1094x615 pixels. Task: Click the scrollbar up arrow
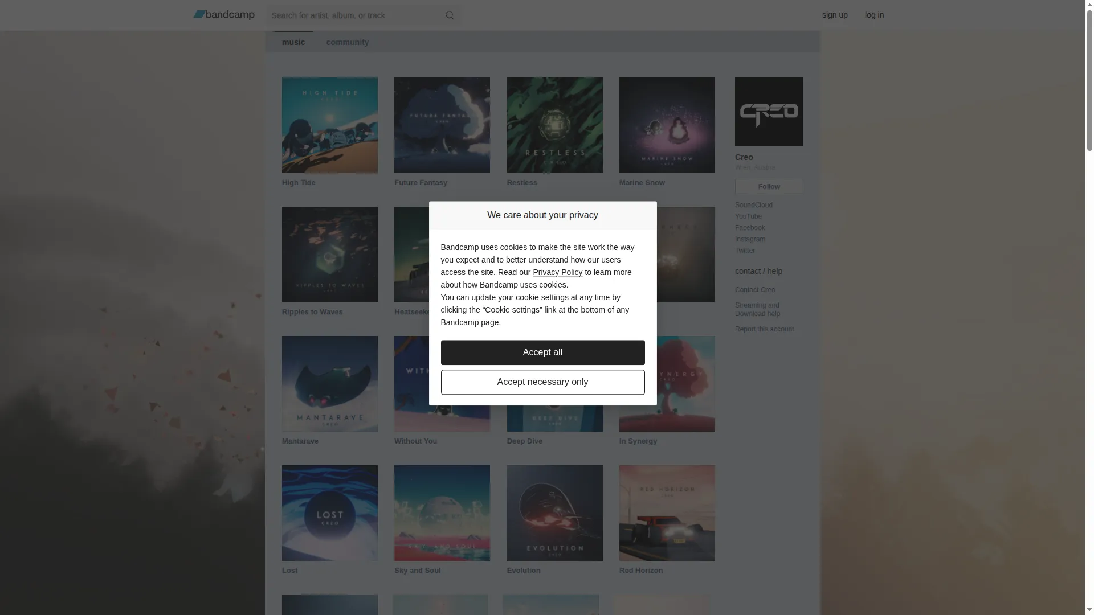1089,4
